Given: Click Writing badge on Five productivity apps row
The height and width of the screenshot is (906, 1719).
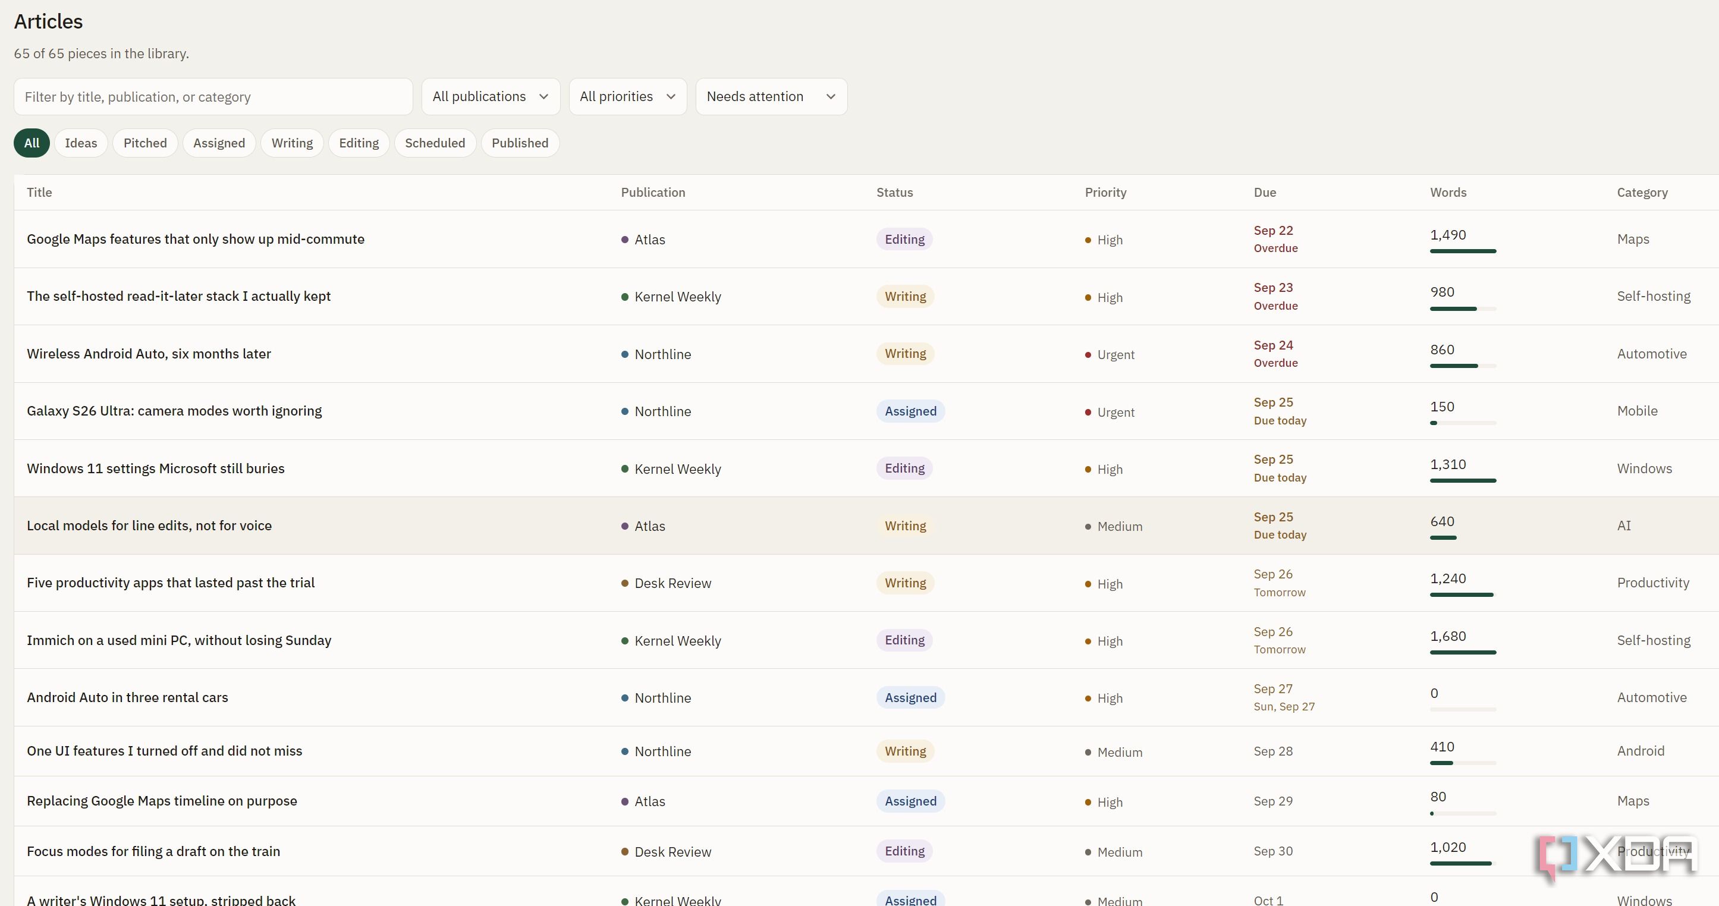Looking at the screenshot, I should coord(905,583).
